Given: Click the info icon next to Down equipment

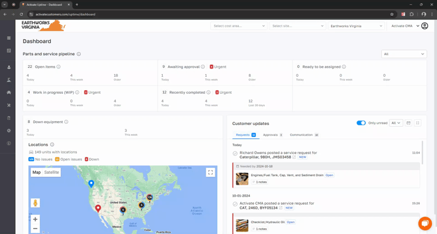Looking at the screenshot, I should click(66, 122).
